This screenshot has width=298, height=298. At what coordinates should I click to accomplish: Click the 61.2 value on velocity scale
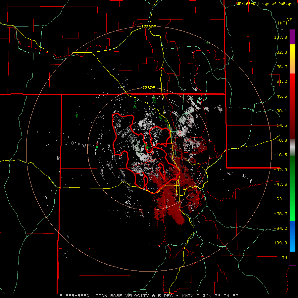click(282, 81)
